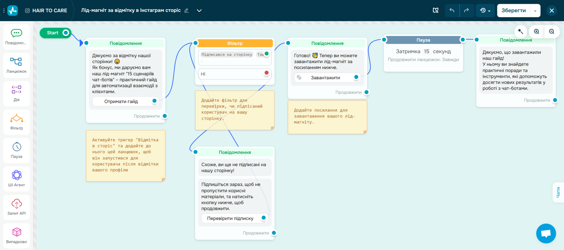Choose the Дія action block
The width and height of the screenshot is (564, 250).
coord(16,93)
